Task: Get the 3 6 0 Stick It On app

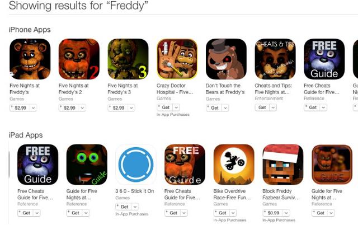Action: 124,207
